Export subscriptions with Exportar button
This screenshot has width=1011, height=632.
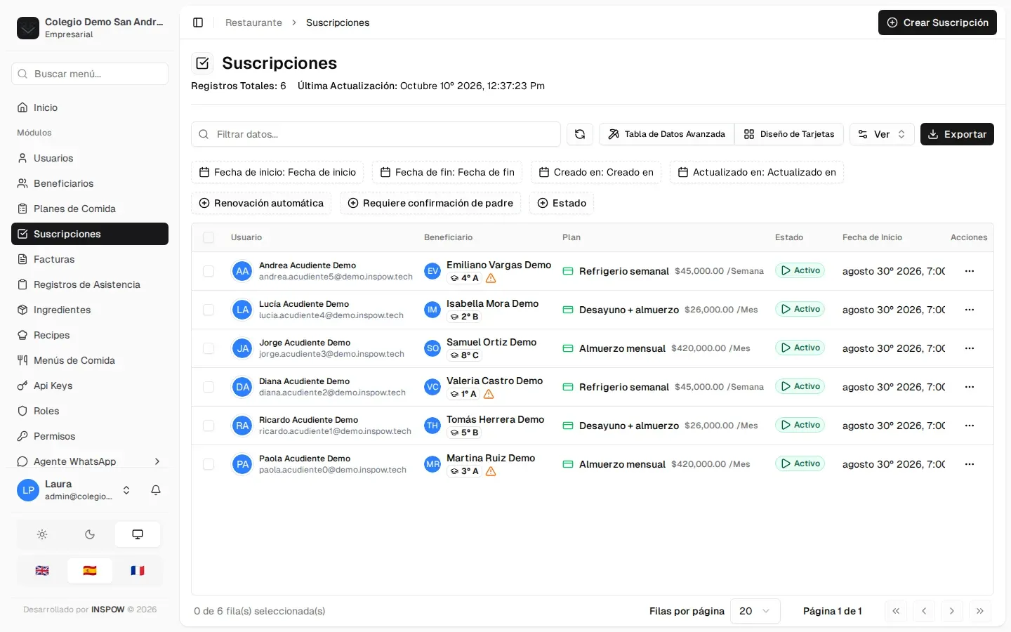957,134
